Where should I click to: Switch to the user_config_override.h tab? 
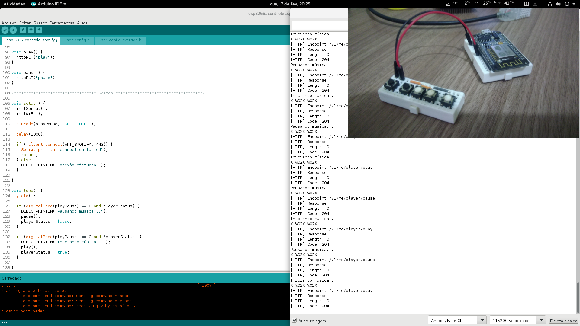pos(120,40)
